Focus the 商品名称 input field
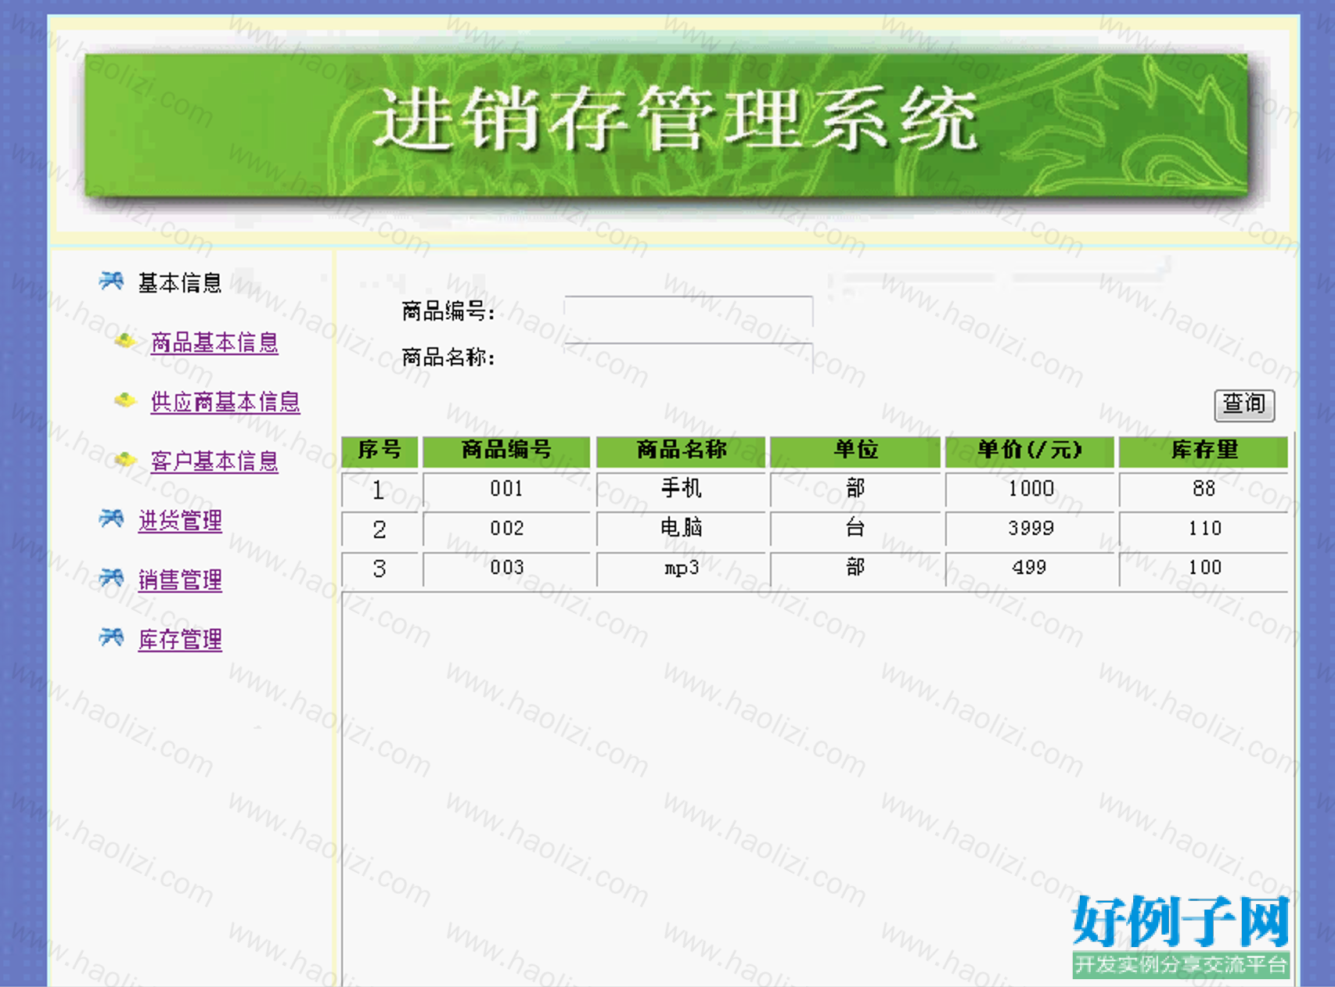This screenshot has height=987, width=1335. point(689,358)
